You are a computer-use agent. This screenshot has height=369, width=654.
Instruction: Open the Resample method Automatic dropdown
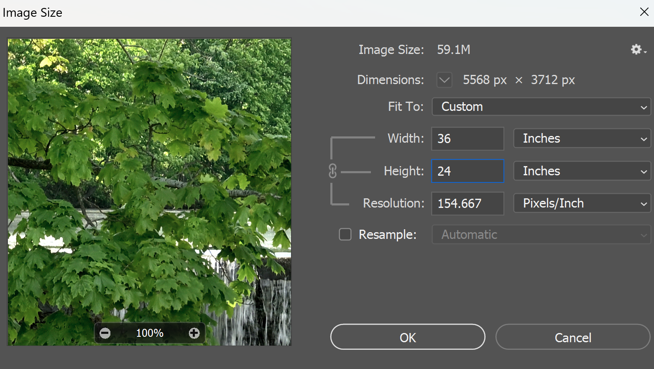[x=541, y=235]
